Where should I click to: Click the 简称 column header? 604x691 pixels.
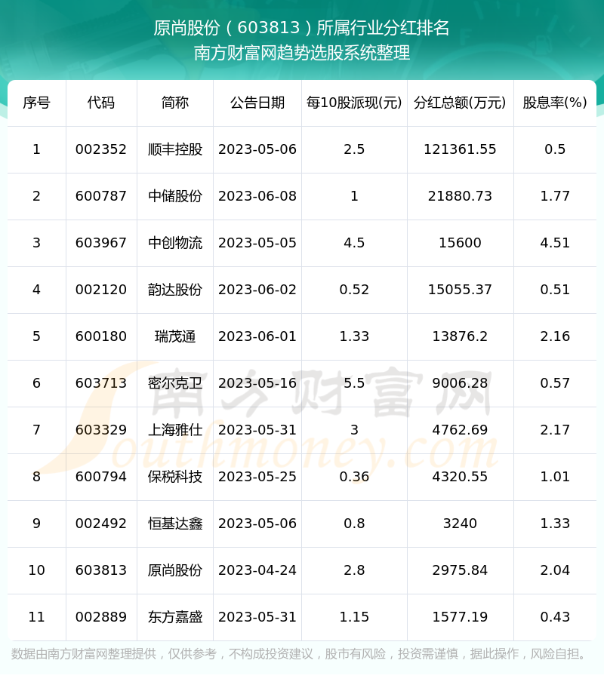(175, 103)
